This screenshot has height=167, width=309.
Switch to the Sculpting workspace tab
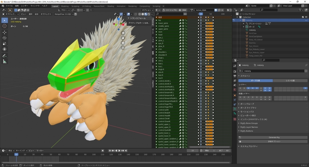pos(75,6)
